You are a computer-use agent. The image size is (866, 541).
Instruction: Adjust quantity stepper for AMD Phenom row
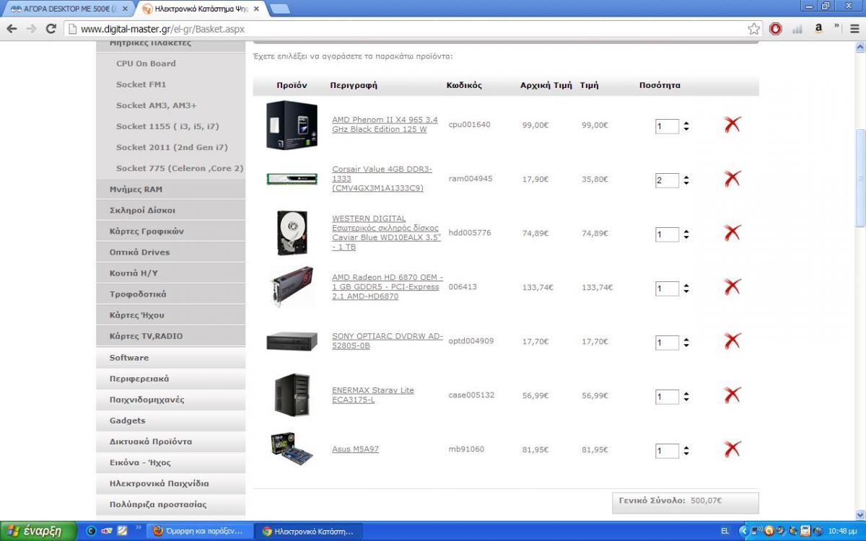[686, 126]
